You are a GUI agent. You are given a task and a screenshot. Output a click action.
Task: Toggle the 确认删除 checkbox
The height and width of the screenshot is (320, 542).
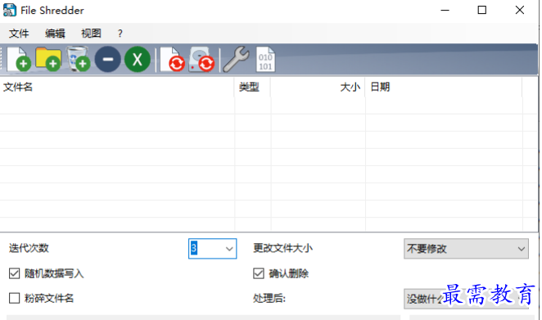pos(259,273)
